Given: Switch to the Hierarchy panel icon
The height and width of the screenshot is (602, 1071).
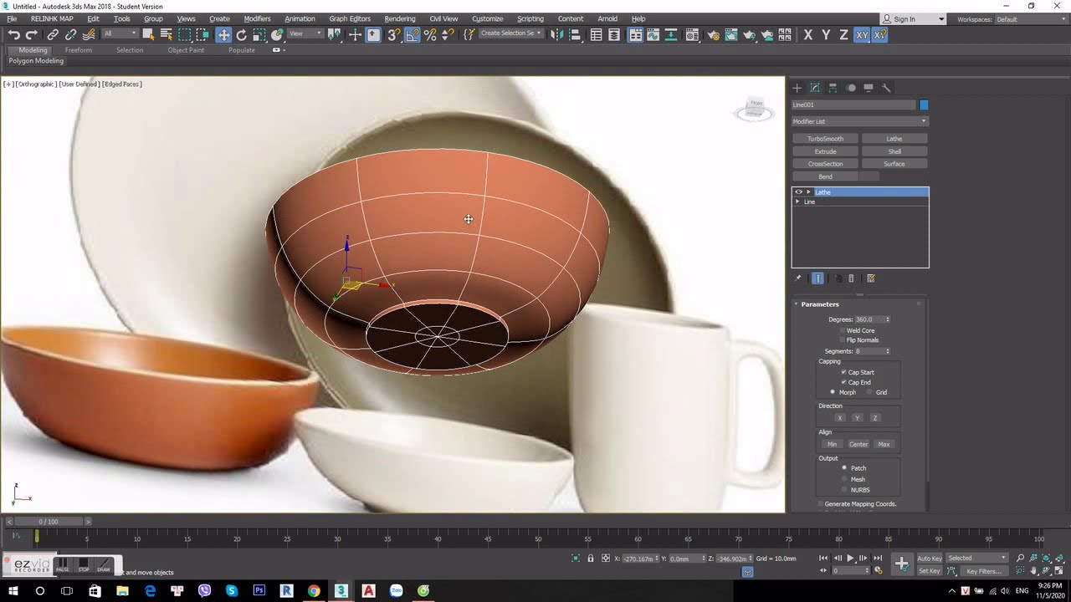Looking at the screenshot, I should pos(833,88).
